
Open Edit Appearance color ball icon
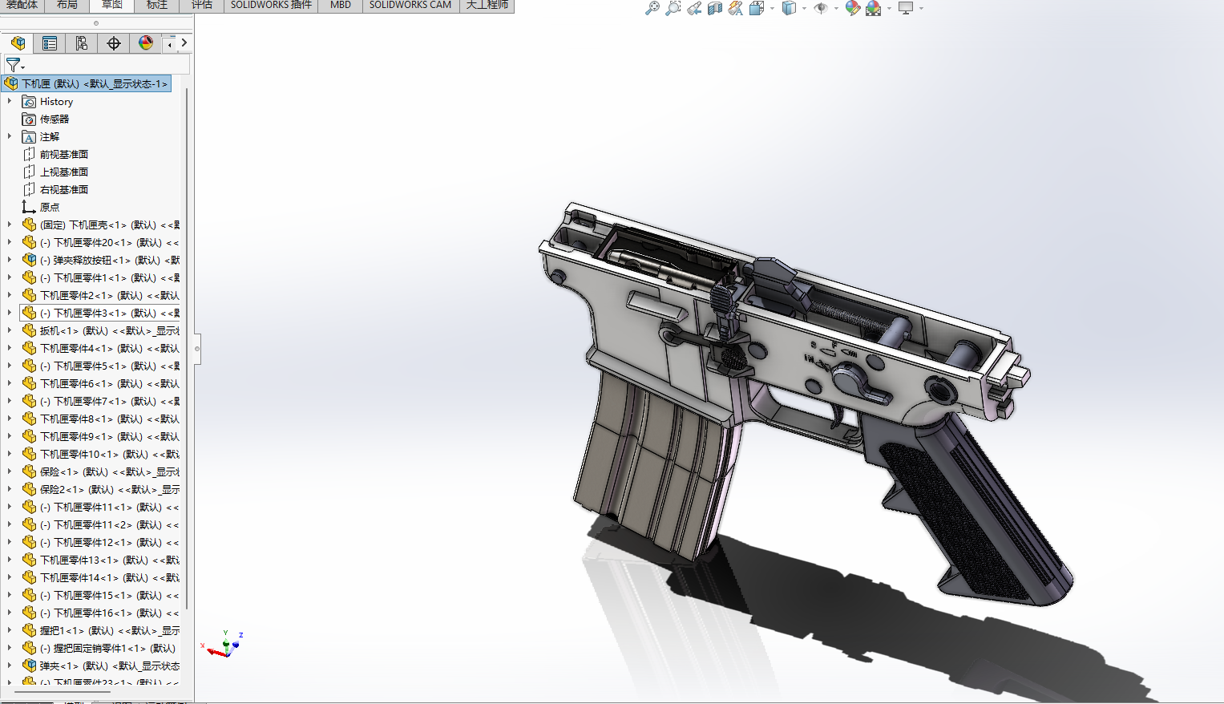tap(853, 8)
